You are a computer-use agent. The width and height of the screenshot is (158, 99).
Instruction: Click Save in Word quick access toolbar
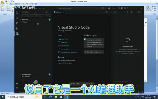(6, 1)
